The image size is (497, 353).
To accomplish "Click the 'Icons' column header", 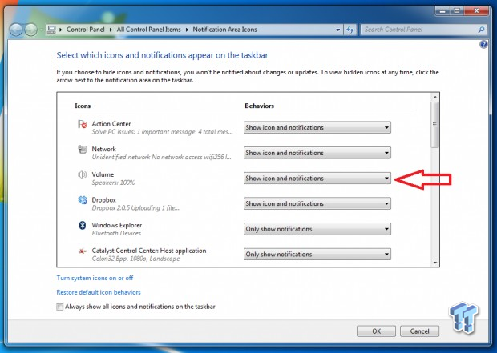I will (x=83, y=106).
